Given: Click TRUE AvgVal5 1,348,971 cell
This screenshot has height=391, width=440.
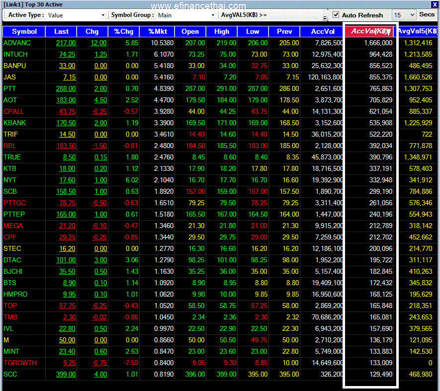Looking at the screenshot, I should click(418, 157).
